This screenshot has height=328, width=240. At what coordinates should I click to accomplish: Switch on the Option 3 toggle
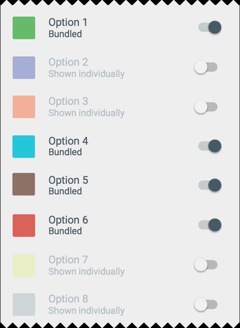click(x=206, y=107)
